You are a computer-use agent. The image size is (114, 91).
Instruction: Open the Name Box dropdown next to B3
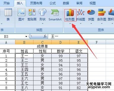[x=26, y=37]
